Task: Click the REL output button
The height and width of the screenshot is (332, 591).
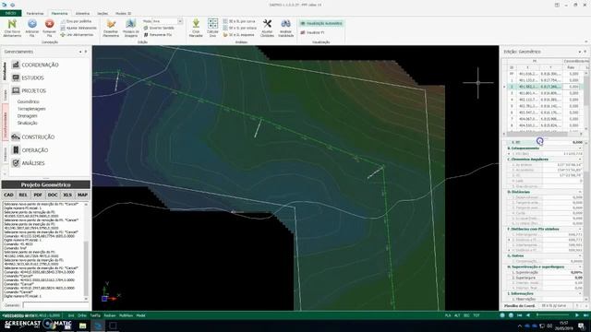Action: pyautogui.click(x=23, y=195)
